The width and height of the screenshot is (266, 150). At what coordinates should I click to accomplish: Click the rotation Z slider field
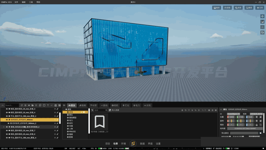pos(250,121)
